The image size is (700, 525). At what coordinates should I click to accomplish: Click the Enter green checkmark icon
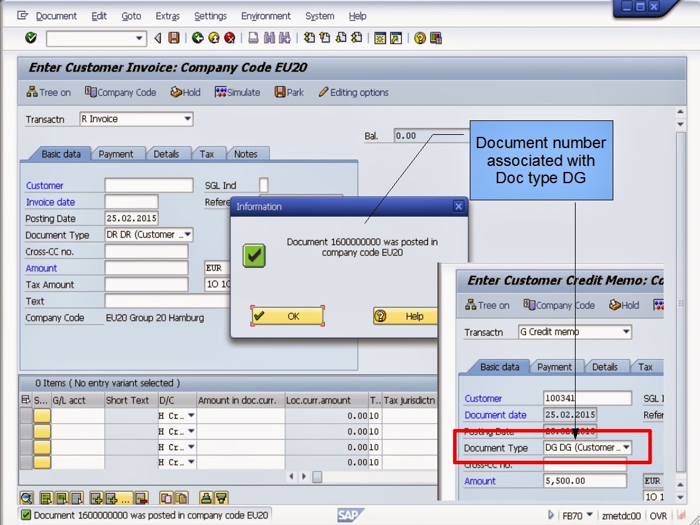click(x=30, y=38)
